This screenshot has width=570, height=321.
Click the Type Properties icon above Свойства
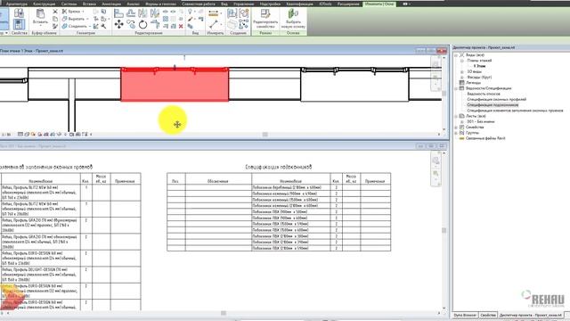click(19, 13)
